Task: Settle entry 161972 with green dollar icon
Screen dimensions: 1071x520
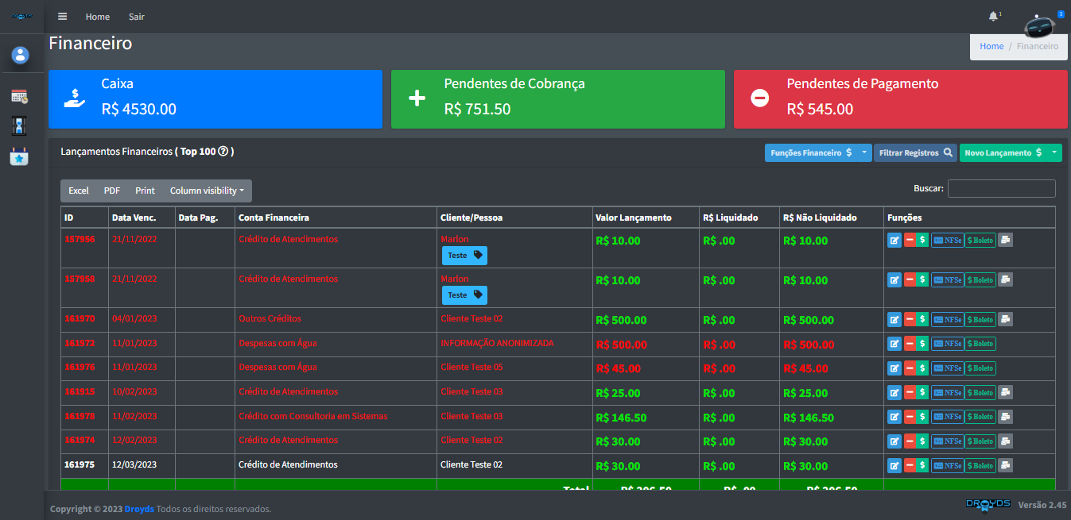Action: click(x=922, y=344)
